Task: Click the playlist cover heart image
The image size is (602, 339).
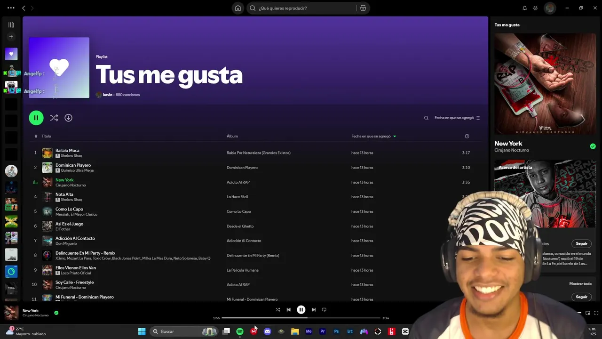Action: tap(59, 68)
